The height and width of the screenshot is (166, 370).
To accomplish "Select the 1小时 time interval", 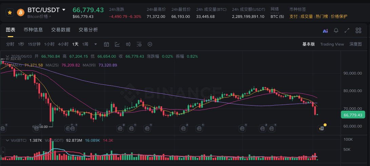I will [49, 44].
